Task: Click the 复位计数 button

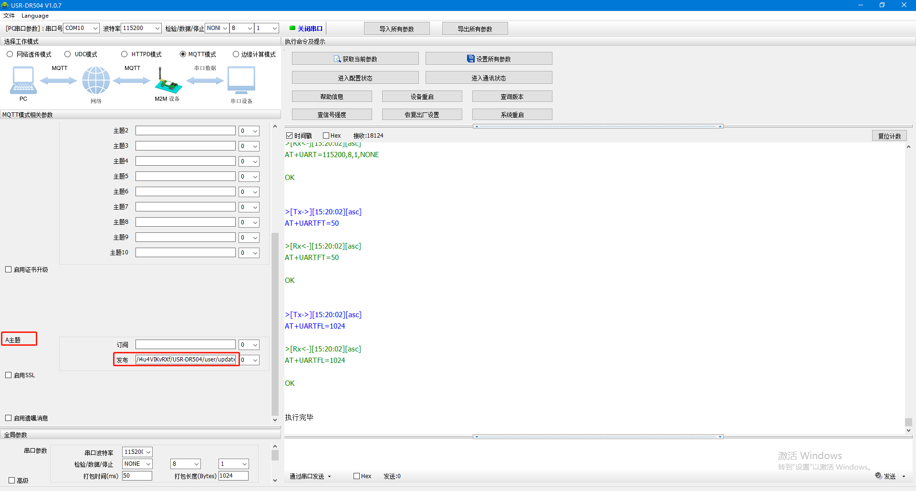Action: tap(889, 136)
